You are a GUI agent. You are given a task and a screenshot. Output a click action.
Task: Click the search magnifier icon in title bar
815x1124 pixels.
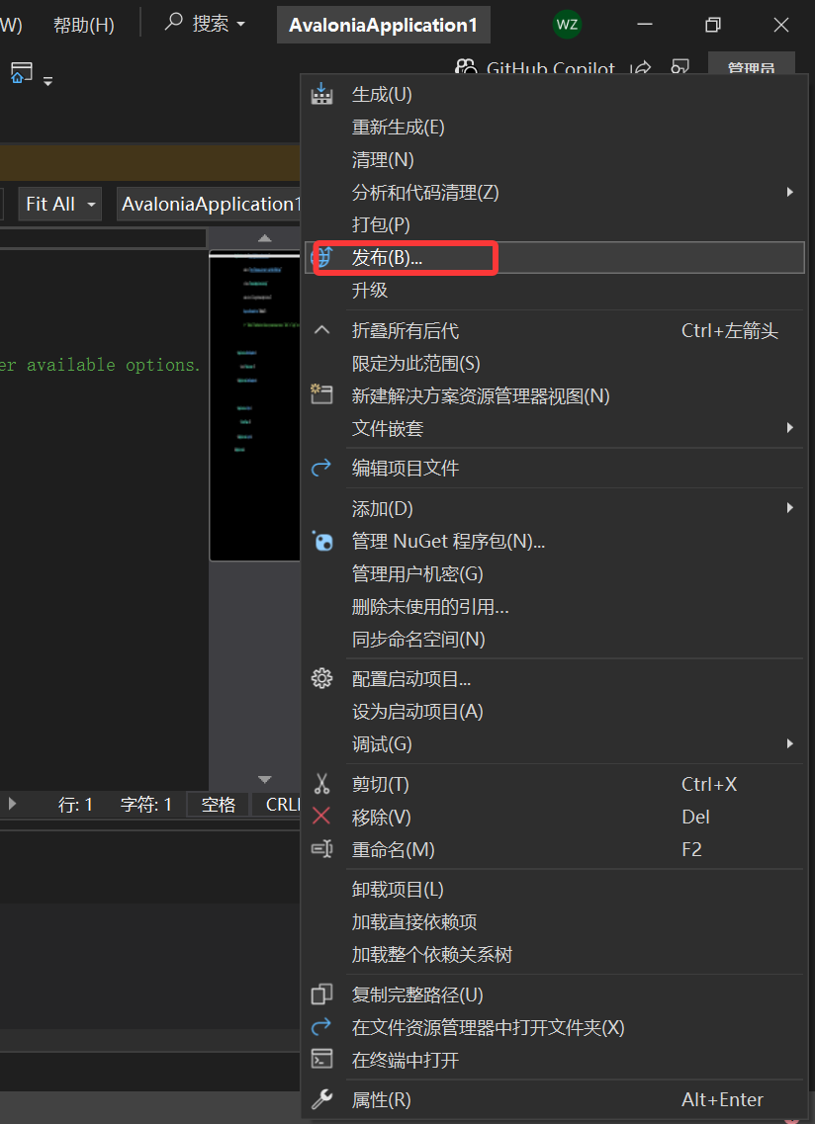(x=174, y=23)
